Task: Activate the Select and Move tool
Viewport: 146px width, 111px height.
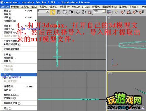Action: tap(78, 12)
